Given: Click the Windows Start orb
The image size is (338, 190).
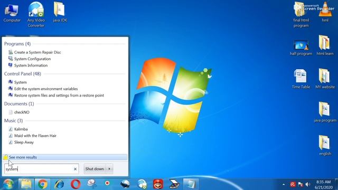Looking at the screenshot, I should click(8, 184).
